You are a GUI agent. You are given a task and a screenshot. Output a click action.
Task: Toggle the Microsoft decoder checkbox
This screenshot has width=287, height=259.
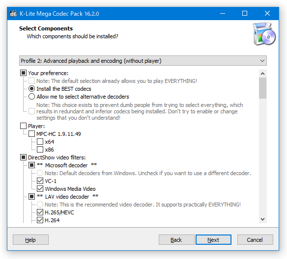pos(31,165)
